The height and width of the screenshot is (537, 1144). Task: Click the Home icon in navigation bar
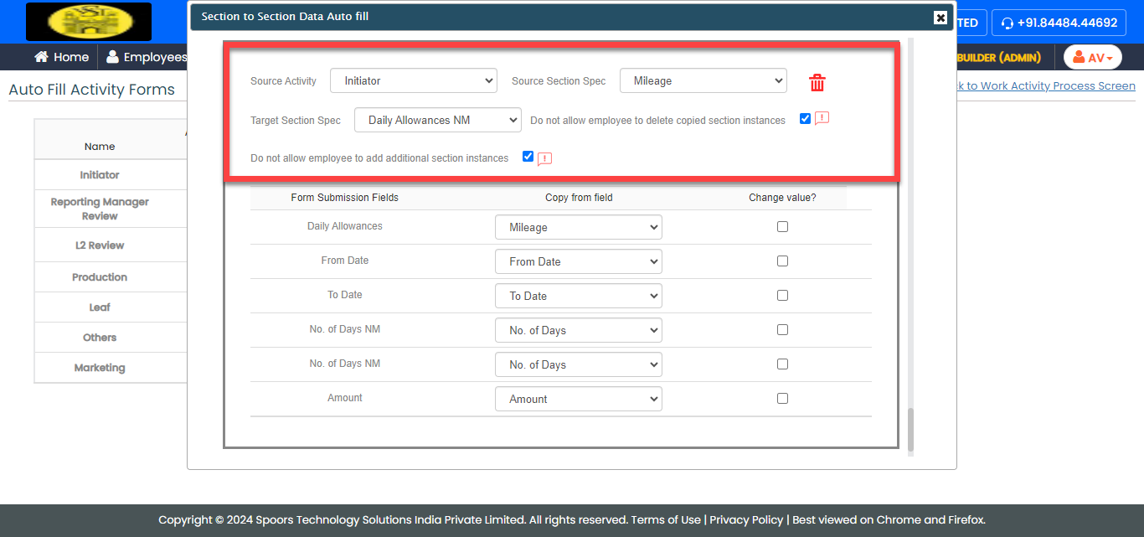[41, 57]
